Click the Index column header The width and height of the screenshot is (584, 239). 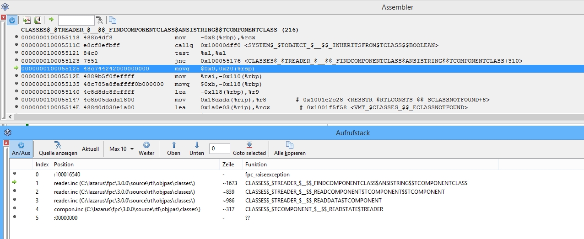pyautogui.click(x=42, y=165)
